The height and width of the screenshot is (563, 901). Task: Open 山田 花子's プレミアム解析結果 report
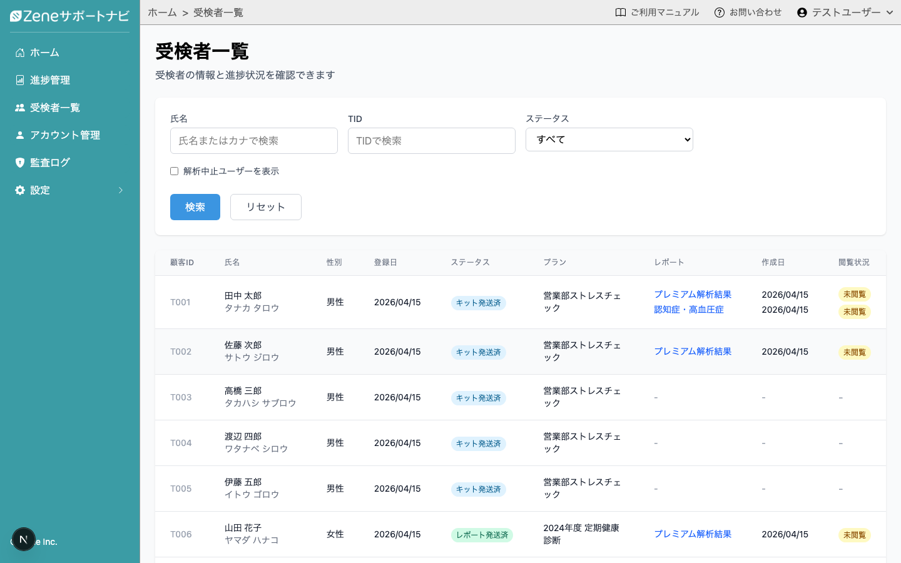click(693, 534)
